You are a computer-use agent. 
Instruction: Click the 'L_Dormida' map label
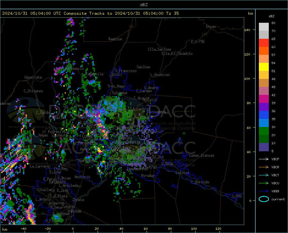(x=200, y=182)
